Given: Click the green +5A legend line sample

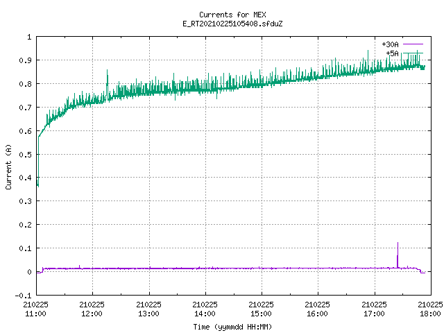Looking at the screenshot, I should coord(413,53).
